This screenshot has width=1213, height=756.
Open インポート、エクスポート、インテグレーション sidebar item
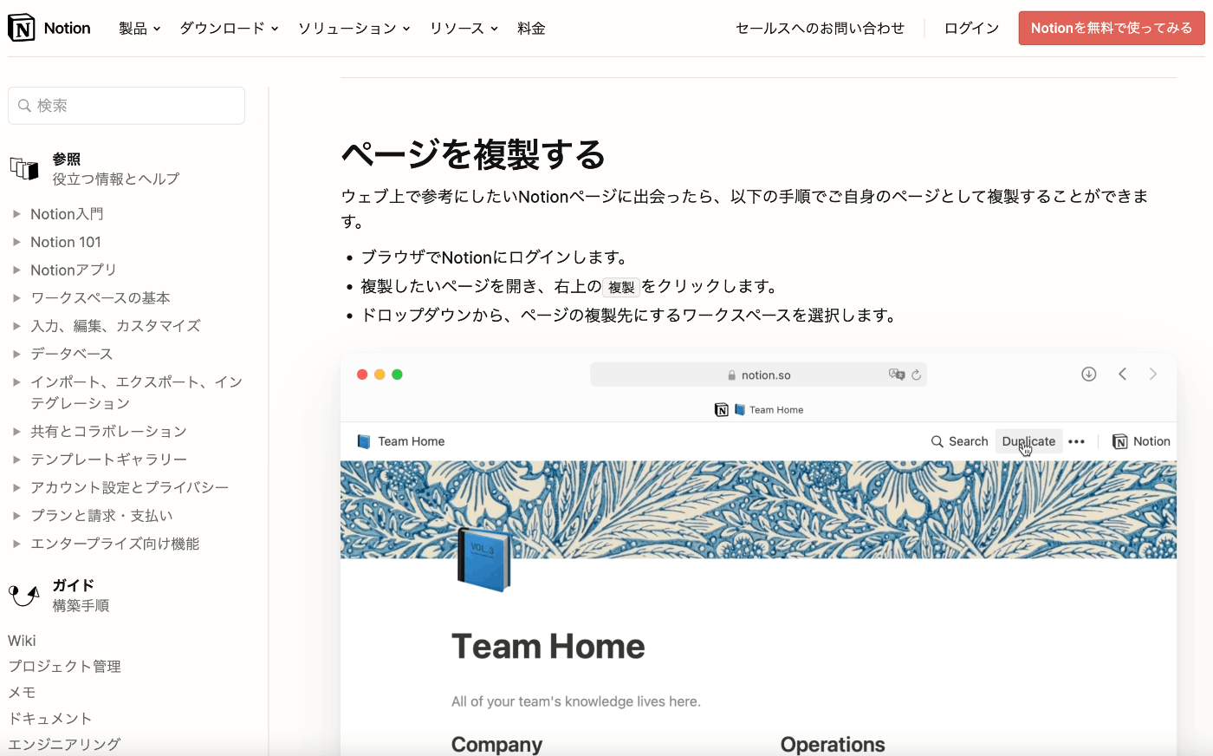click(x=136, y=393)
